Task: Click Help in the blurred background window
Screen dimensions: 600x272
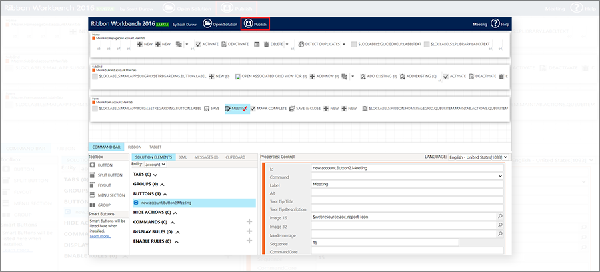Action: (583, 8)
